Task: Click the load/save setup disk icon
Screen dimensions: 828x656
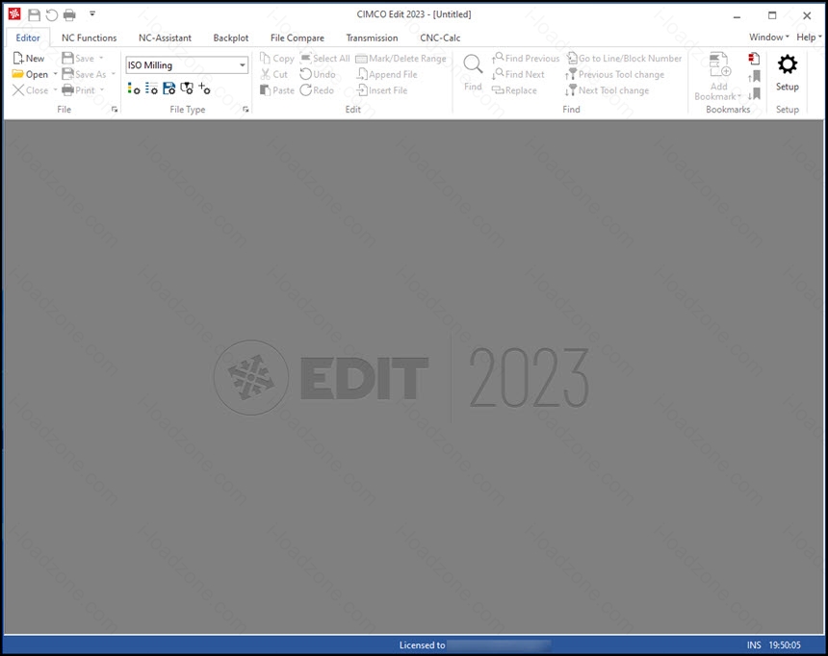Action: coord(169,88)
